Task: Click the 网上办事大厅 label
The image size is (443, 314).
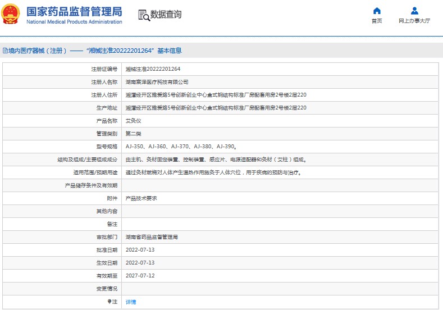Action: tap(414, 21)
